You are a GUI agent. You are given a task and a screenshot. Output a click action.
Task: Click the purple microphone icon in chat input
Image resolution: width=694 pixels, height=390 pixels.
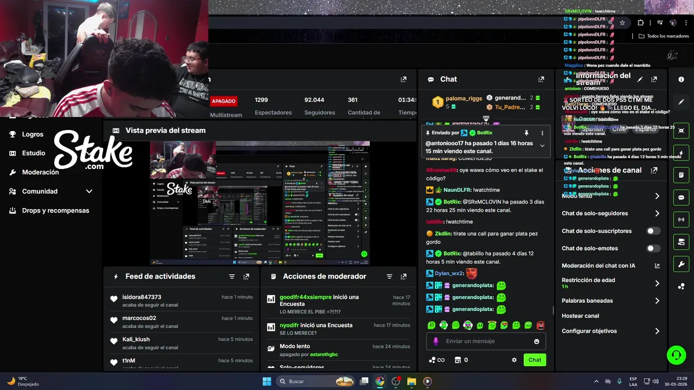[x=435, y=341]
